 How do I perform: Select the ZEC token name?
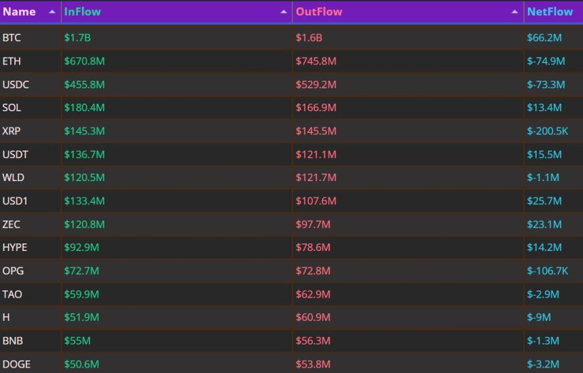pos(11,224)
